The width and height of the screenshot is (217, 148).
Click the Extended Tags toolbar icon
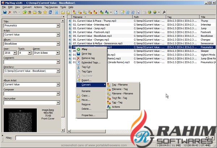[116, 12]
